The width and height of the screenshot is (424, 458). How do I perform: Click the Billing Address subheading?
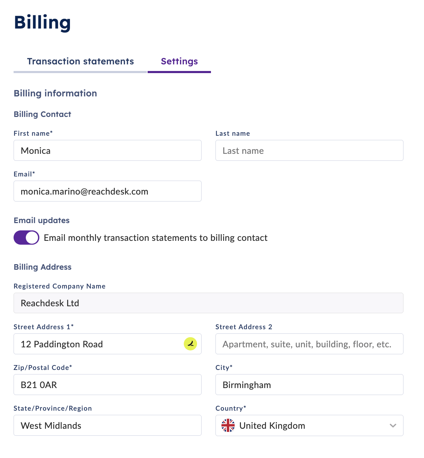tap(42, 267)
